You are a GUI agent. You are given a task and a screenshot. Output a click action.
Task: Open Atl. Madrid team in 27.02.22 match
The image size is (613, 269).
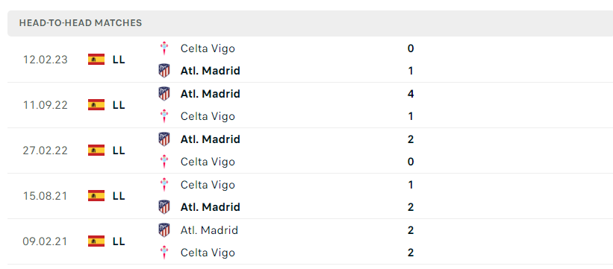[x=211, y=139]
